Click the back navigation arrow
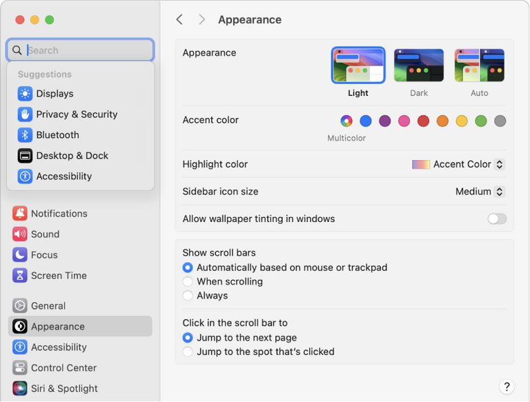 click(x=179, y=19)
